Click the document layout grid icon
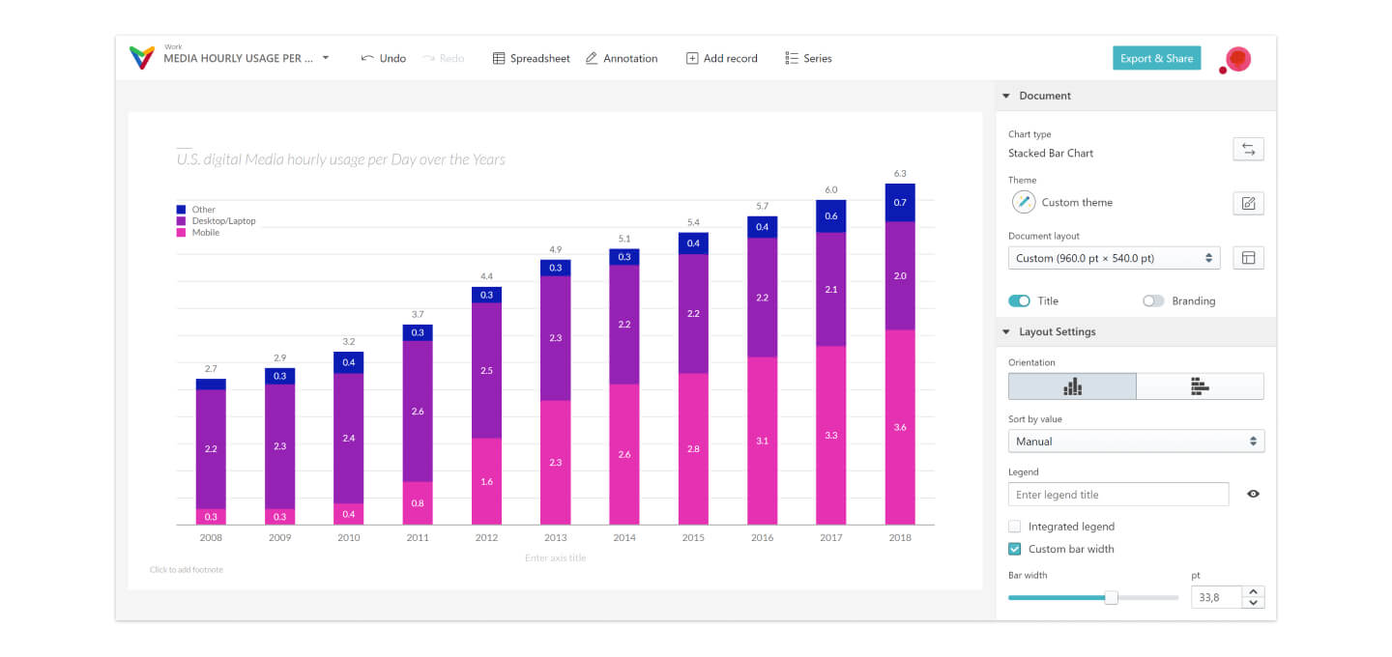The height and width of the screenshot is (657, 1392). coord(1248,258)
